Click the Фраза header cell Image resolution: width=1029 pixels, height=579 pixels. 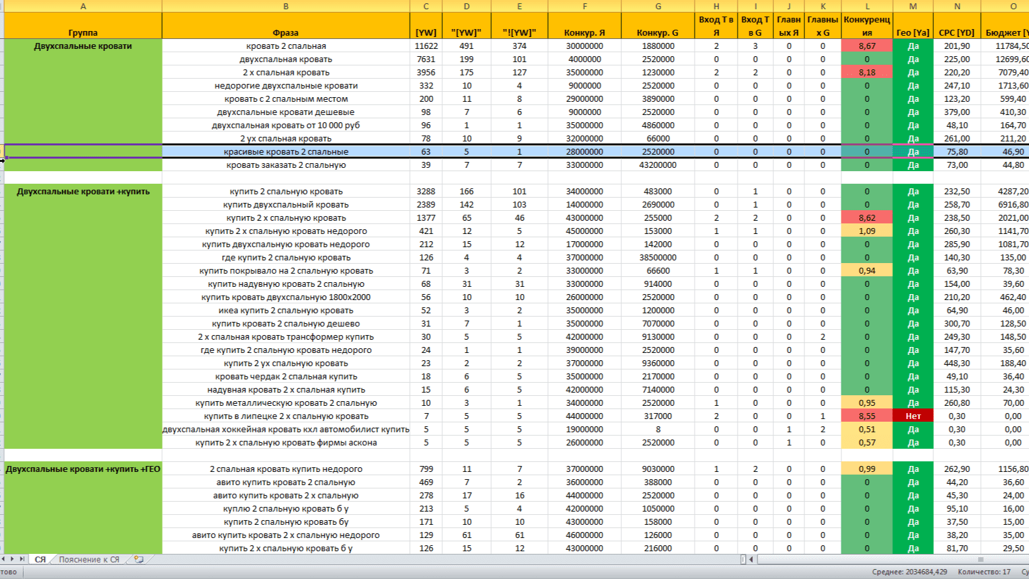coord(286,32)
